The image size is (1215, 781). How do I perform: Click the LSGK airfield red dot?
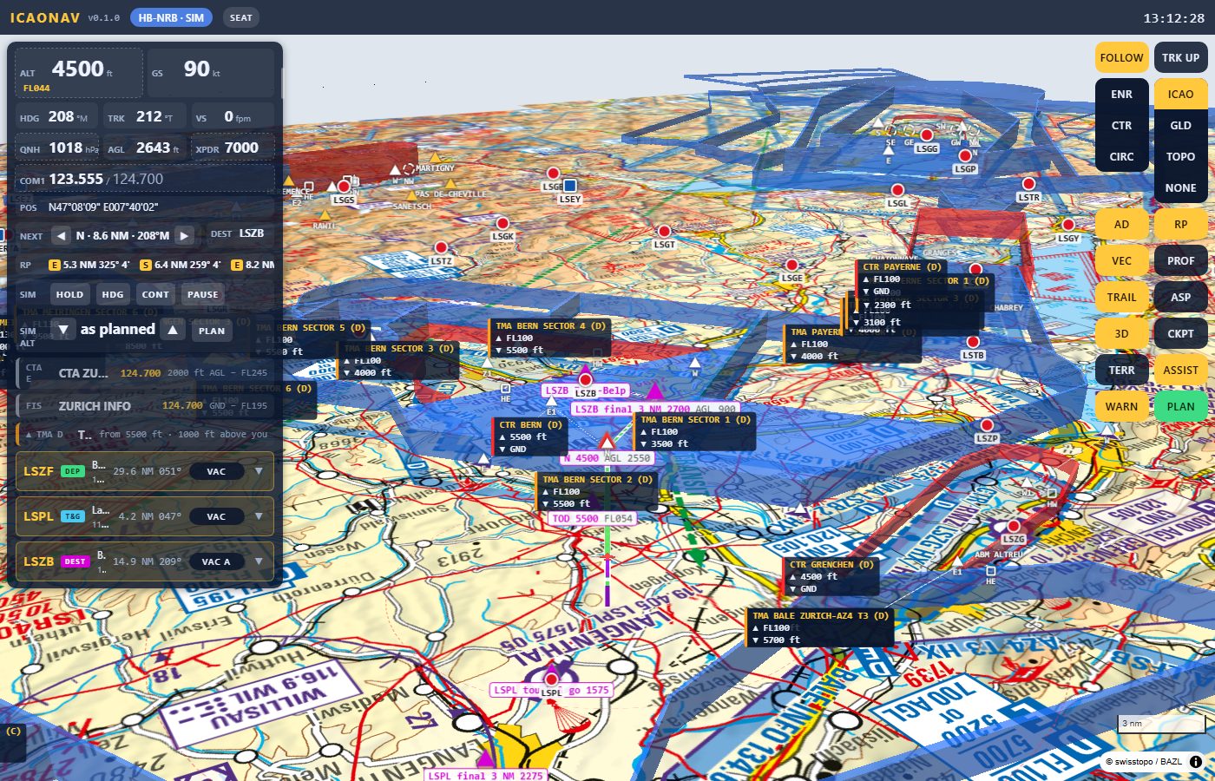tap(502, 224)
